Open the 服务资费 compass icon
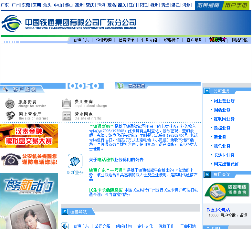 10,104
